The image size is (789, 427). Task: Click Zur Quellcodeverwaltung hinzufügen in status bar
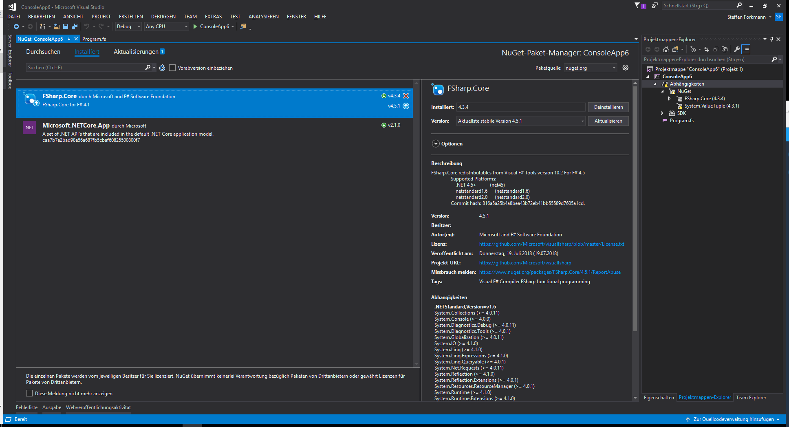coord(733,419)
